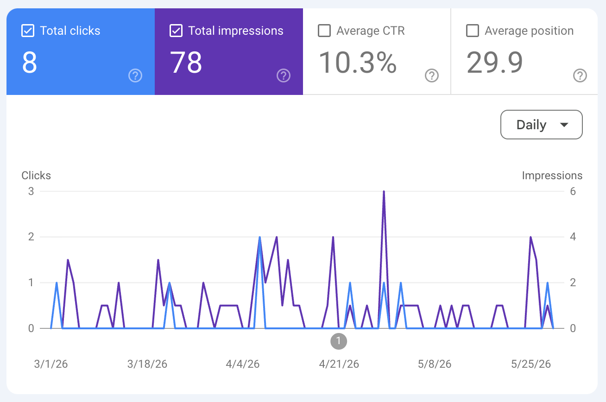606x402 pixels.
Task: Open help icon on Total clicks card
Action: [135, 75]
